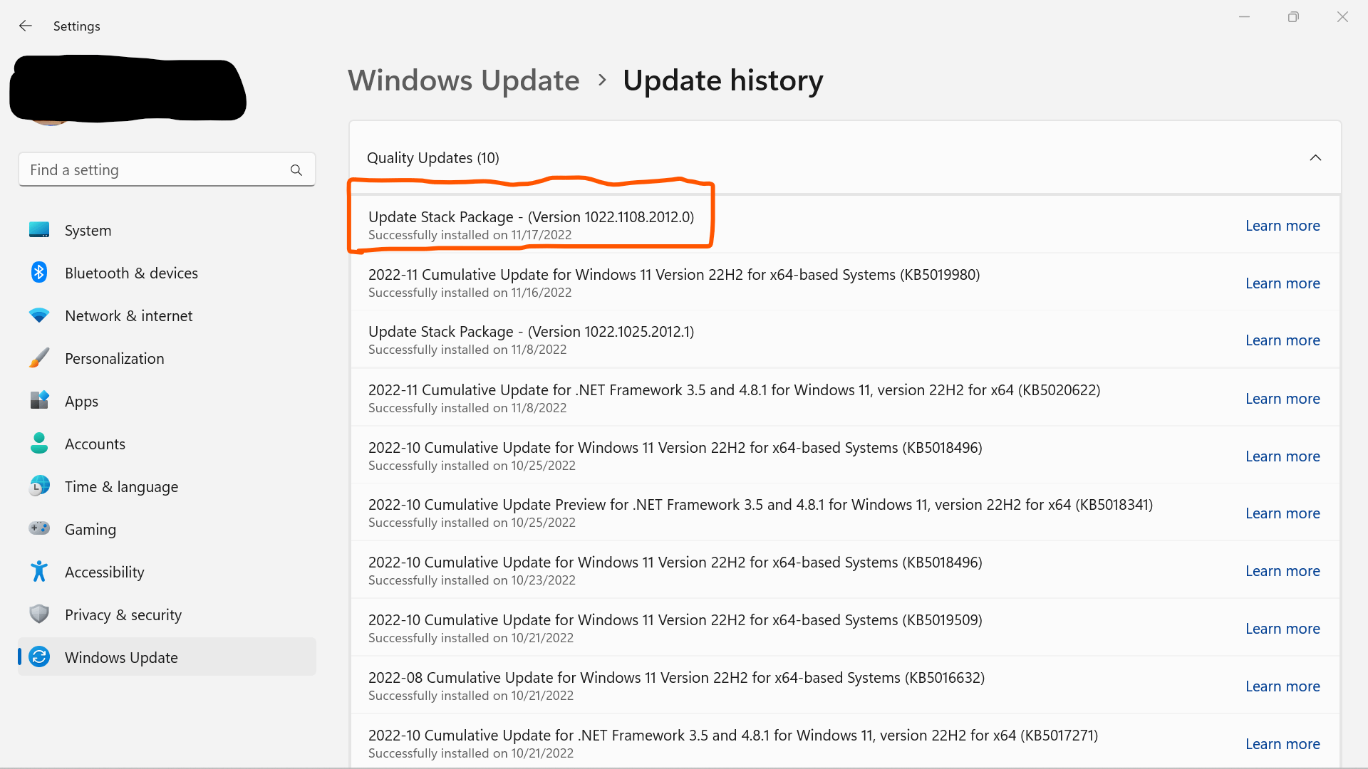This screenshot has height=769, width=1368.
Task: Click the search magnifier icon
Action: coord(296,170)
